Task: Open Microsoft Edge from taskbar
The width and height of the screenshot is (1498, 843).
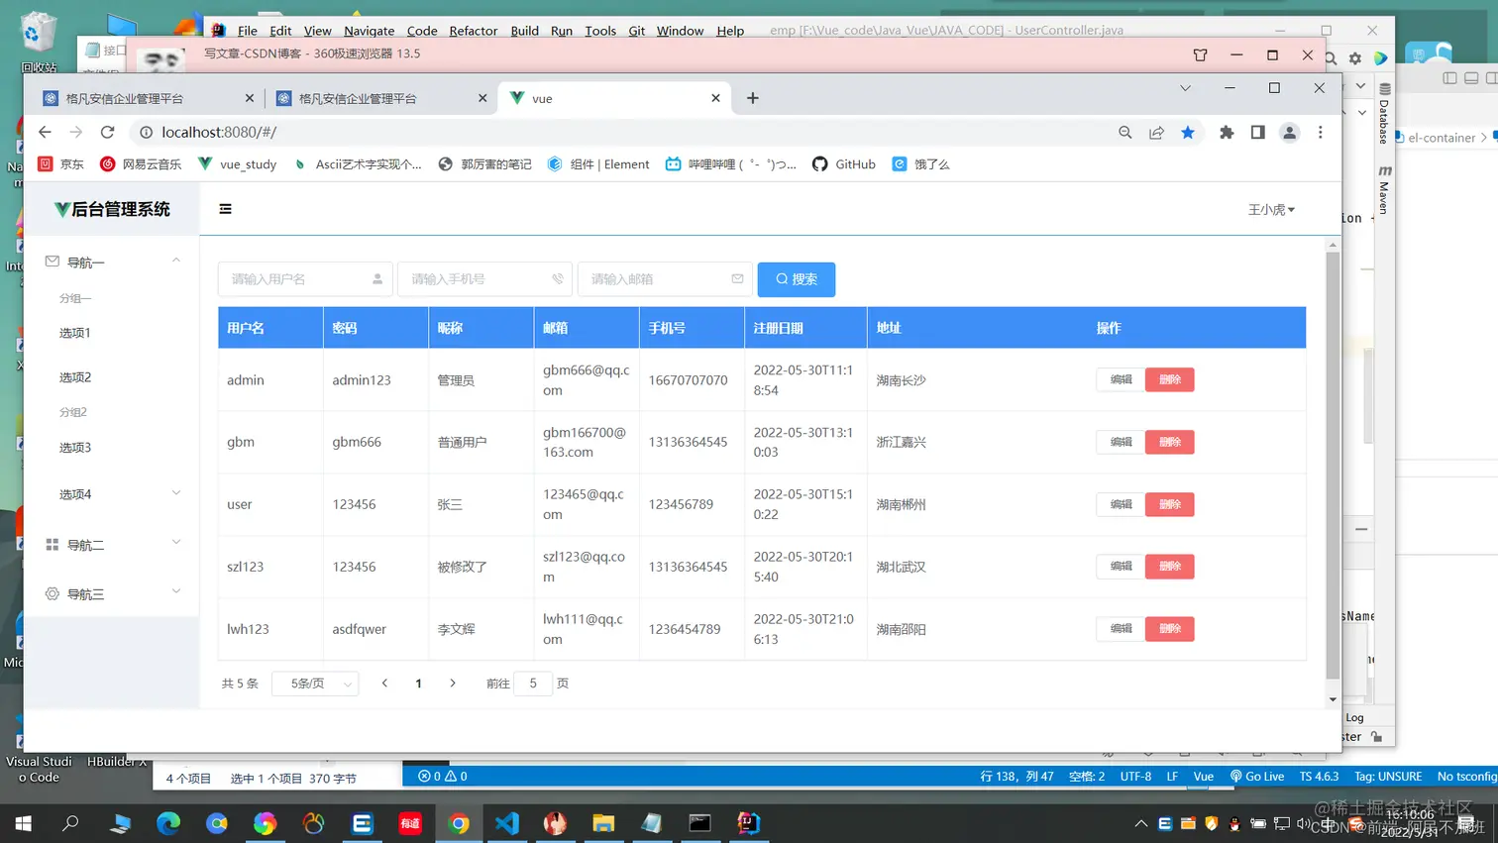Action: tap(168, 823)
